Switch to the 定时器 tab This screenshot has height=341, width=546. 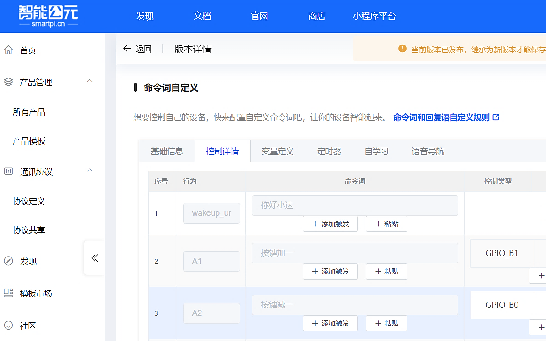coord(329,151)
